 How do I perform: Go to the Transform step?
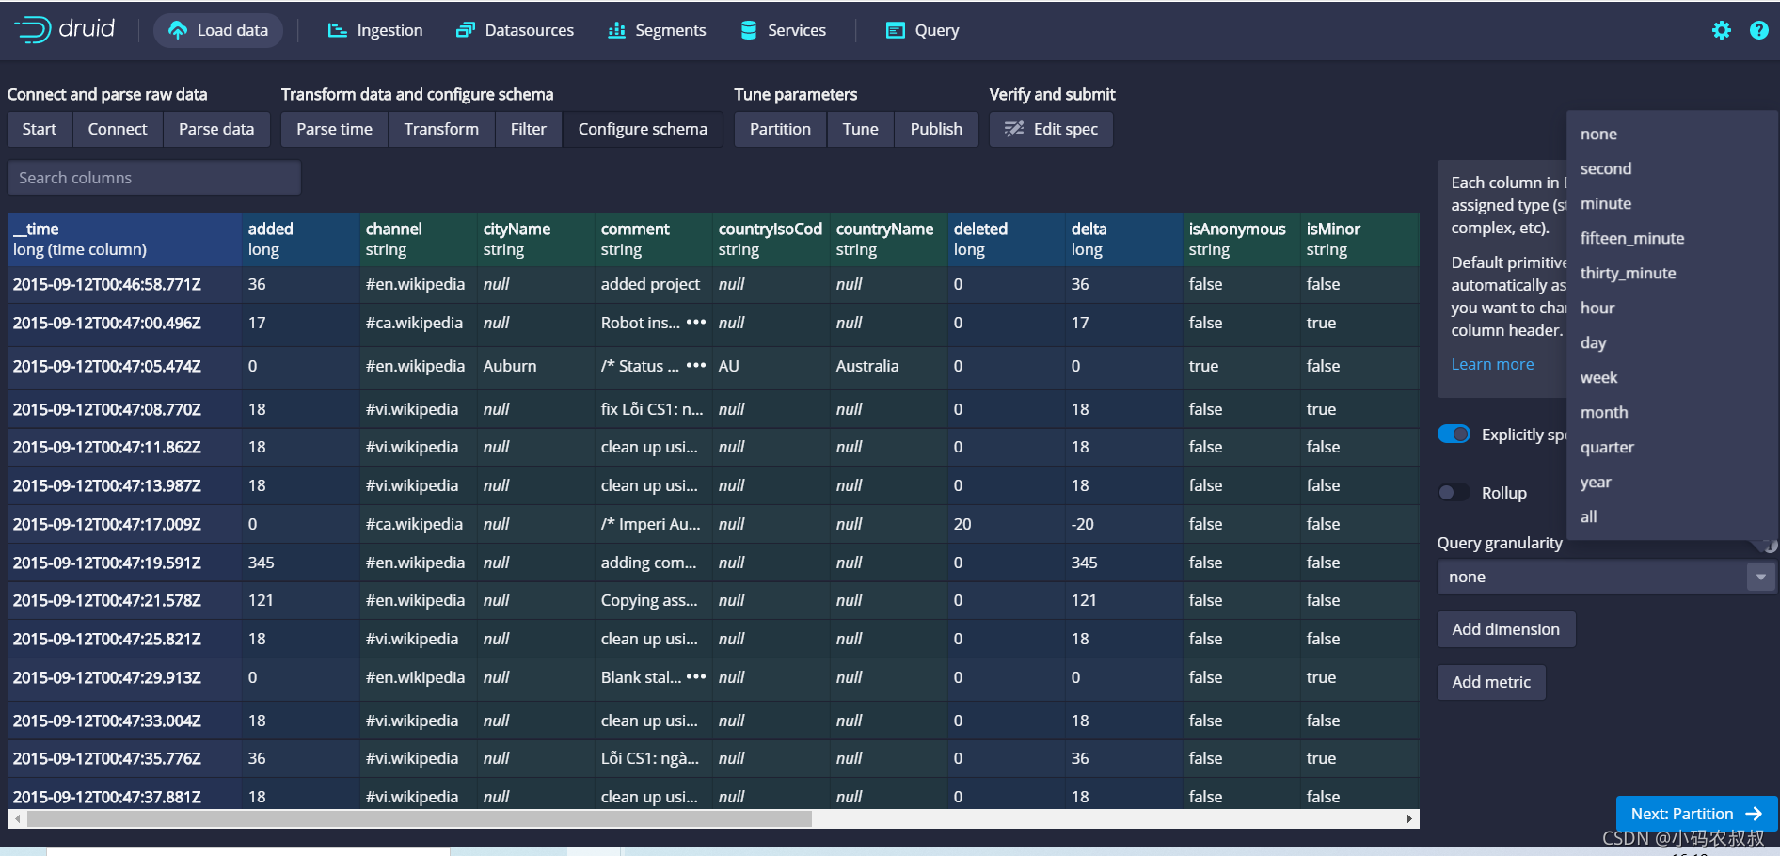pos(441,129)
